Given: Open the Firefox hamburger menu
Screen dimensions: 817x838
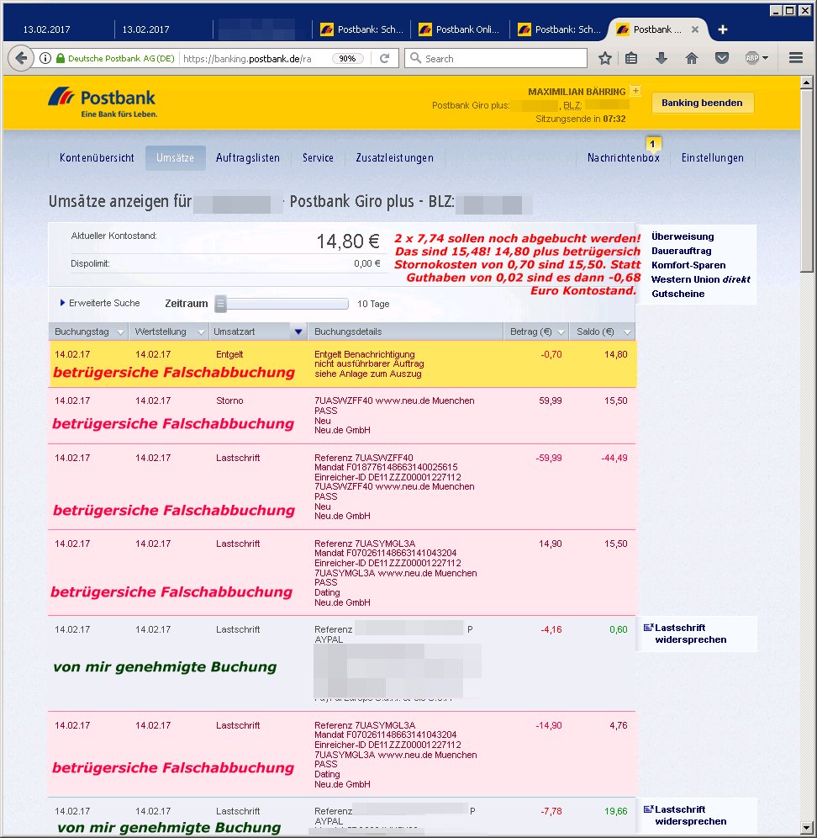Looking at the screenshot, I should point(796,58).
